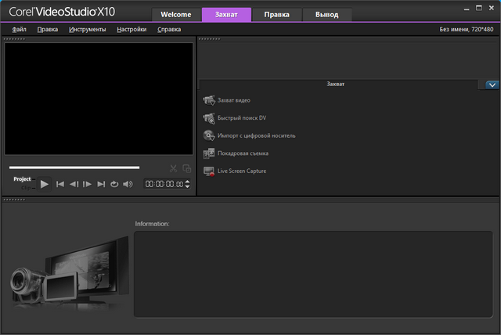501x335 pixels.
Task: Jump to start with Home button
Action: [x=60, y=184]
